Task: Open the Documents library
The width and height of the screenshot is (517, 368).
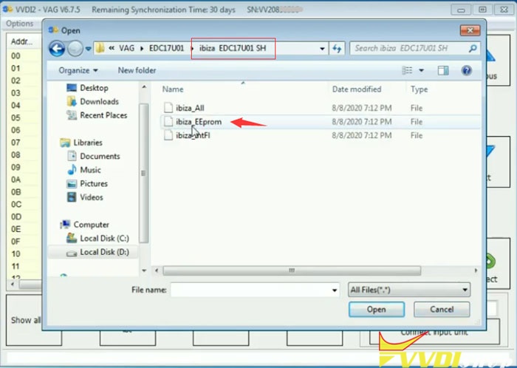Action: 94,156
